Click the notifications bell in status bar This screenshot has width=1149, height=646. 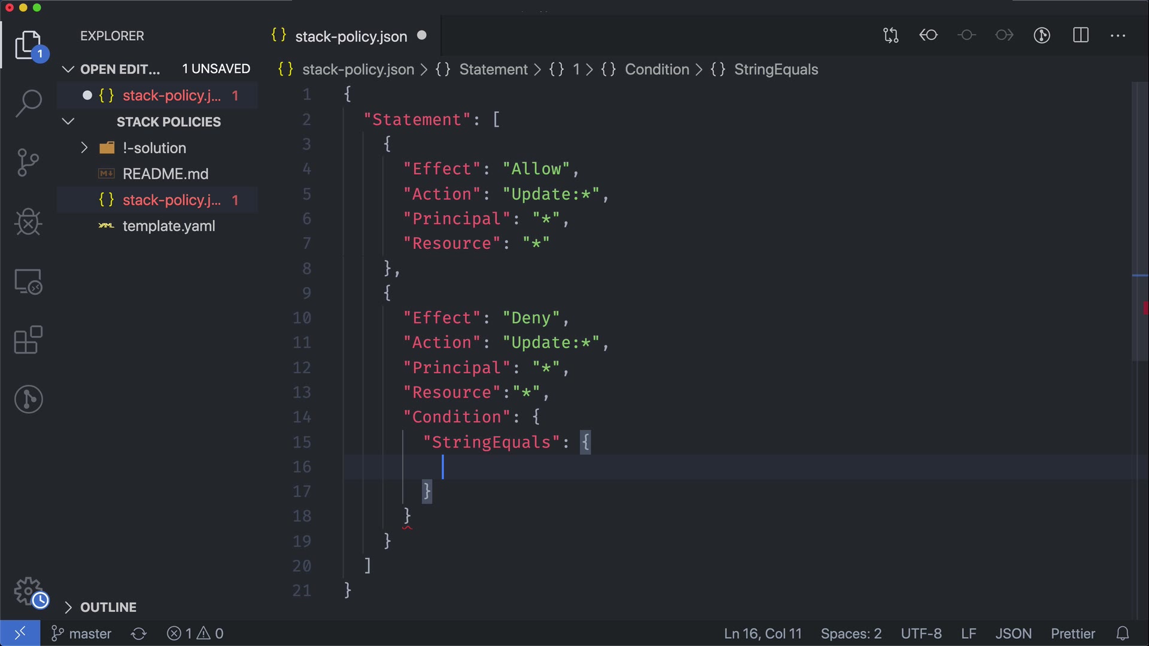pyautogui.click(x=1123, y=633)
